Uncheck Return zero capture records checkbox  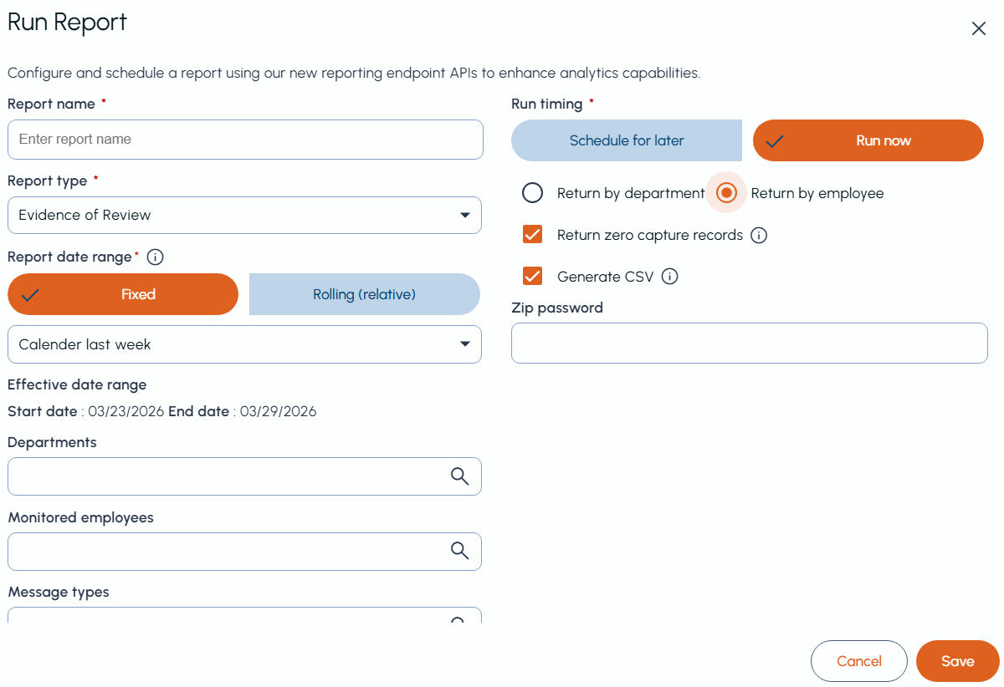(x=532, y=235)
